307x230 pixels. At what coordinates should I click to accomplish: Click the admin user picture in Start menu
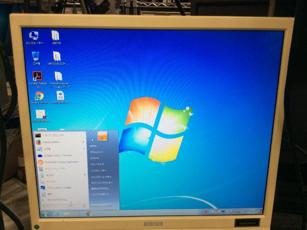(x=102, y=136)
